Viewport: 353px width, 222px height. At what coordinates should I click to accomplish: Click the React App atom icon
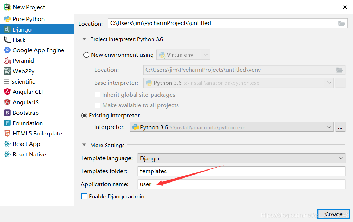(x=7, y=144)
